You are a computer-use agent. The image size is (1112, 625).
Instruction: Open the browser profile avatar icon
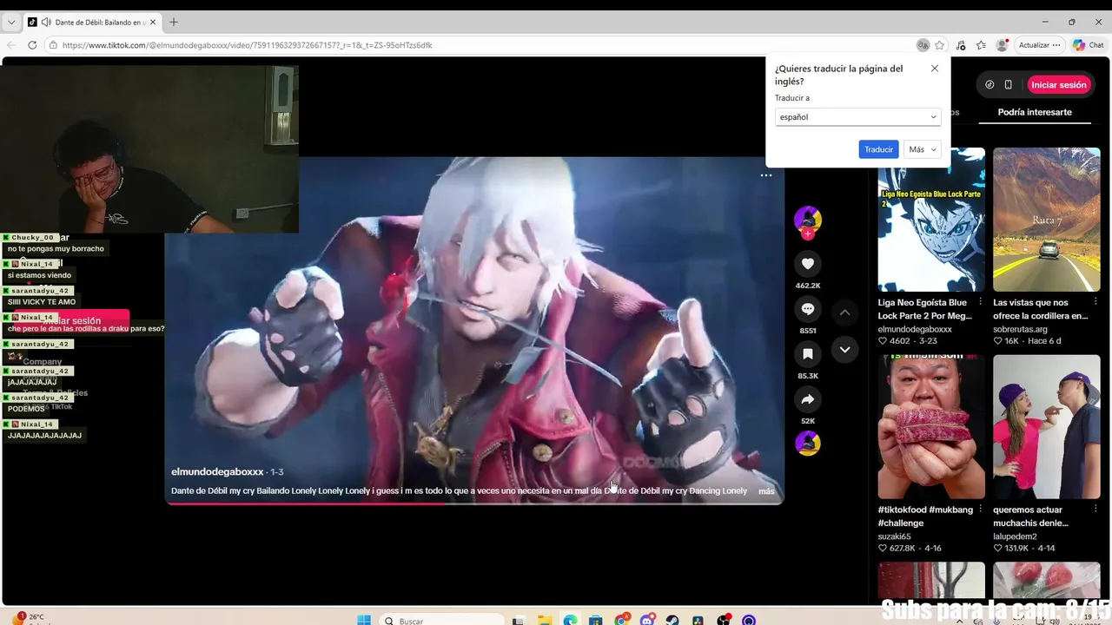point(1002,45)
